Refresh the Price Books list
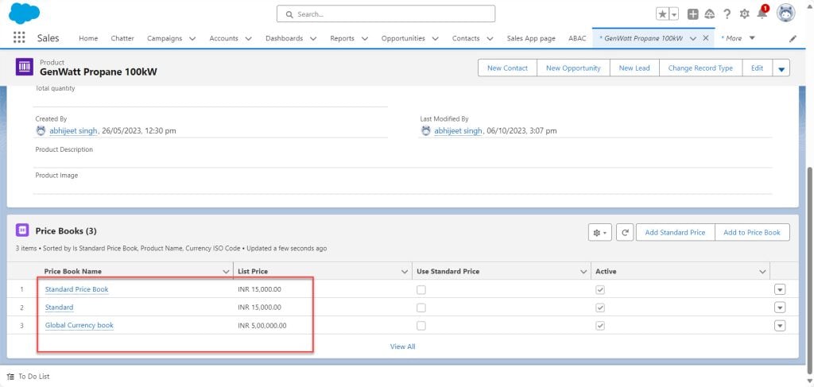Image resolution: width=814 pixels, height=387 pixels. (x=625, y=233)
